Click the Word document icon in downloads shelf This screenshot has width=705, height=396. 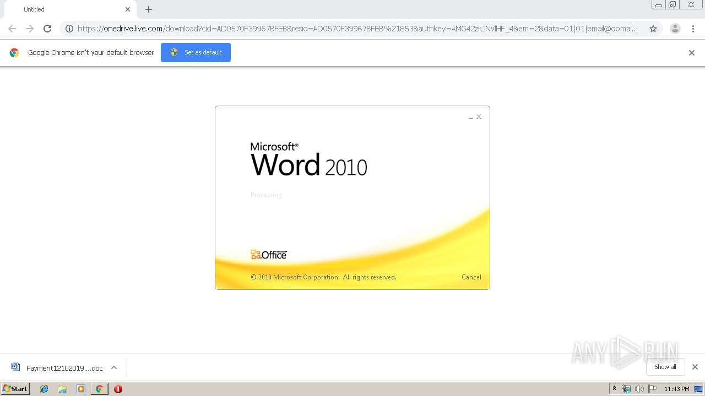point(15,367)
